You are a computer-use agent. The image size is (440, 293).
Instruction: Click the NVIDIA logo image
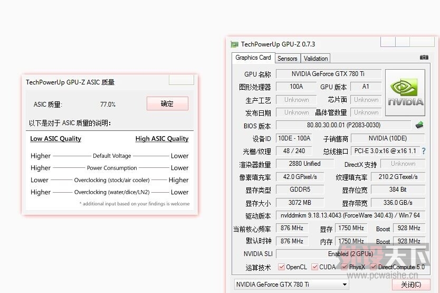point(405,93)
